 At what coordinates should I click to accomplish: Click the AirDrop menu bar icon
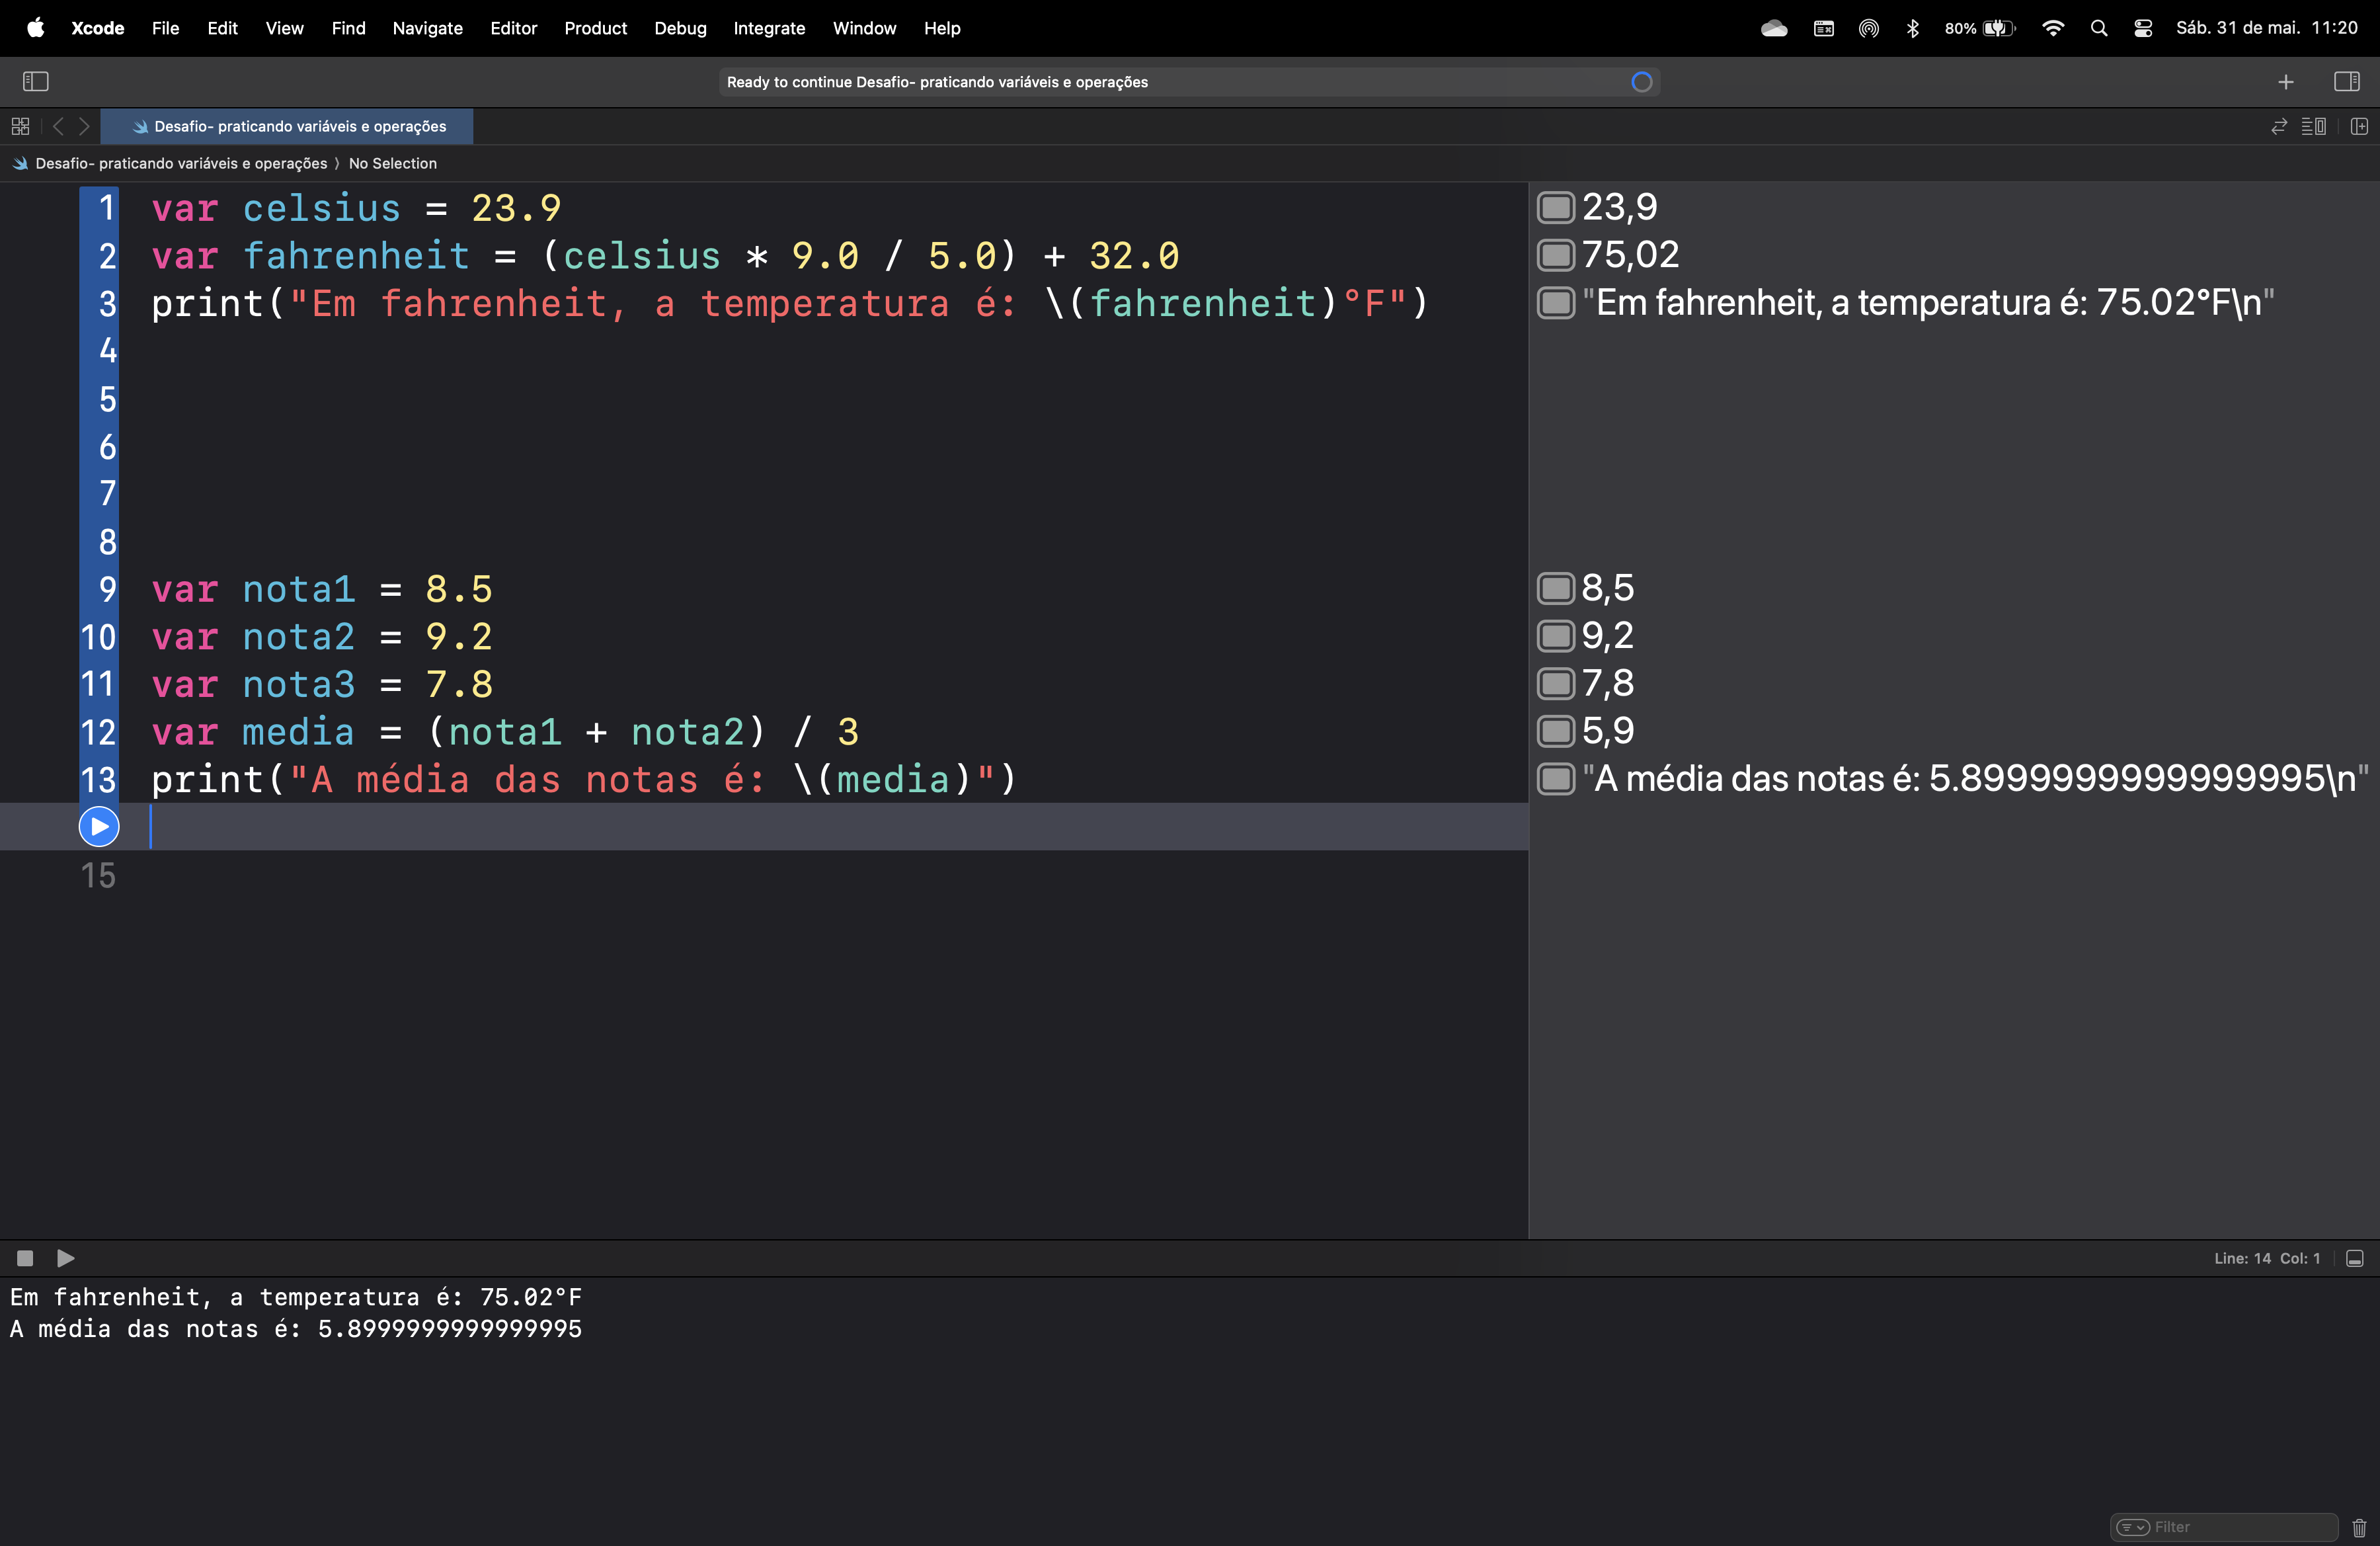1868,28
